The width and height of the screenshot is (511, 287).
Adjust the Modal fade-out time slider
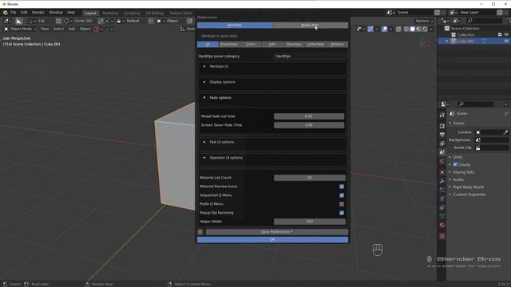[309, 116]
